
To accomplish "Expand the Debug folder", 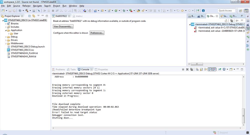I will [6, 37].
